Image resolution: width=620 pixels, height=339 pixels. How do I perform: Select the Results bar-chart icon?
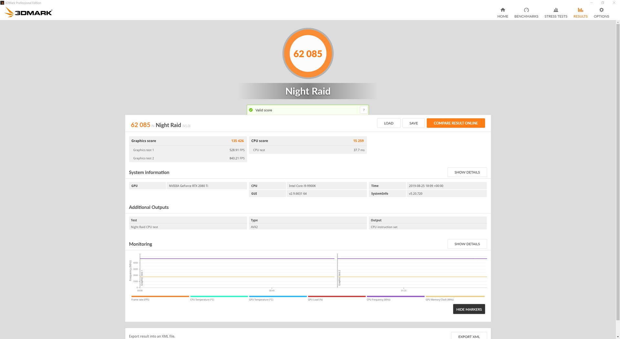tap(580, 10)
